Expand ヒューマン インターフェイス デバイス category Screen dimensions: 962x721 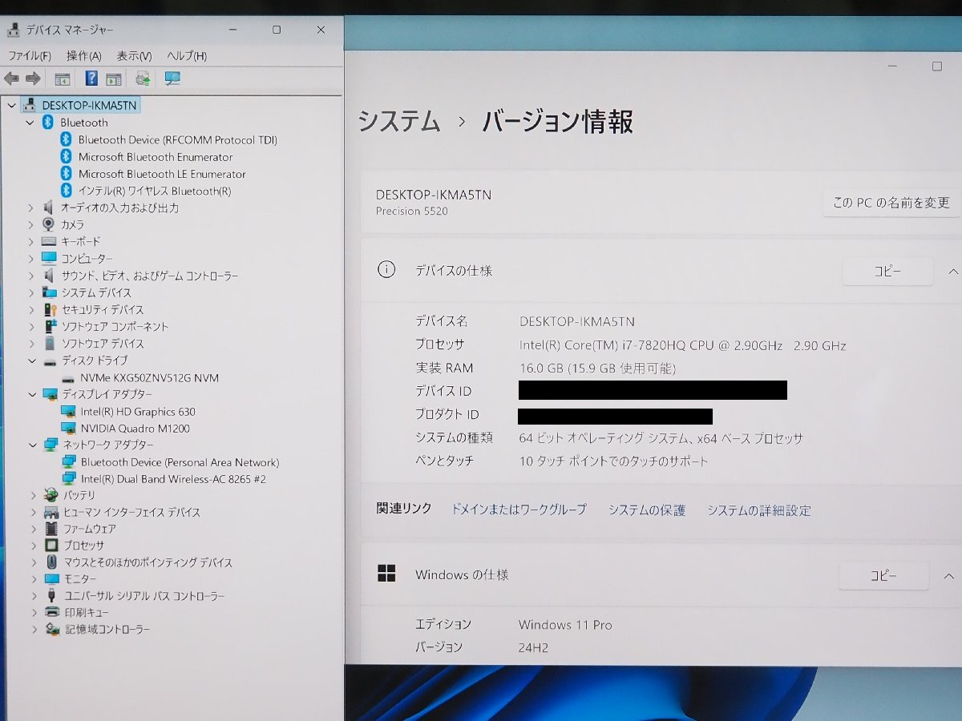[x=33, y=512]
